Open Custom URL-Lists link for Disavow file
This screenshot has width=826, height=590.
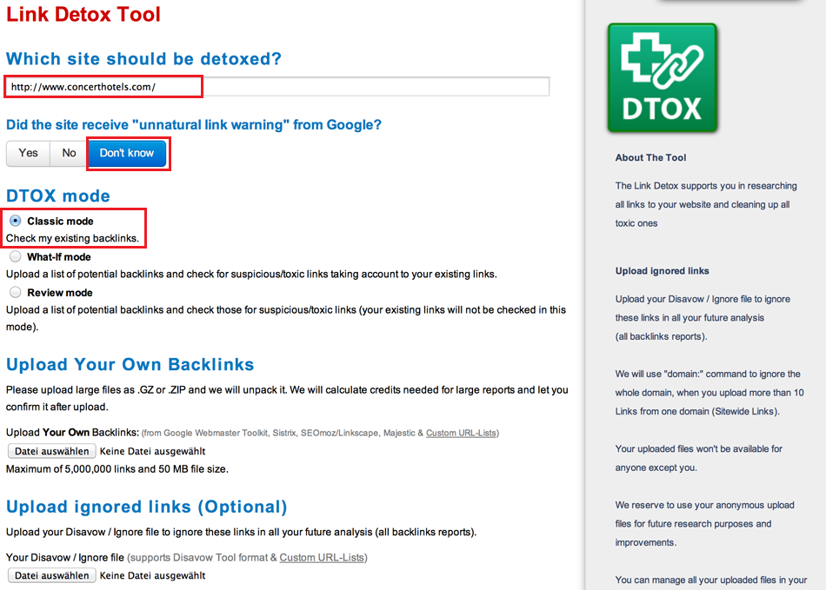tap(322, 557)
